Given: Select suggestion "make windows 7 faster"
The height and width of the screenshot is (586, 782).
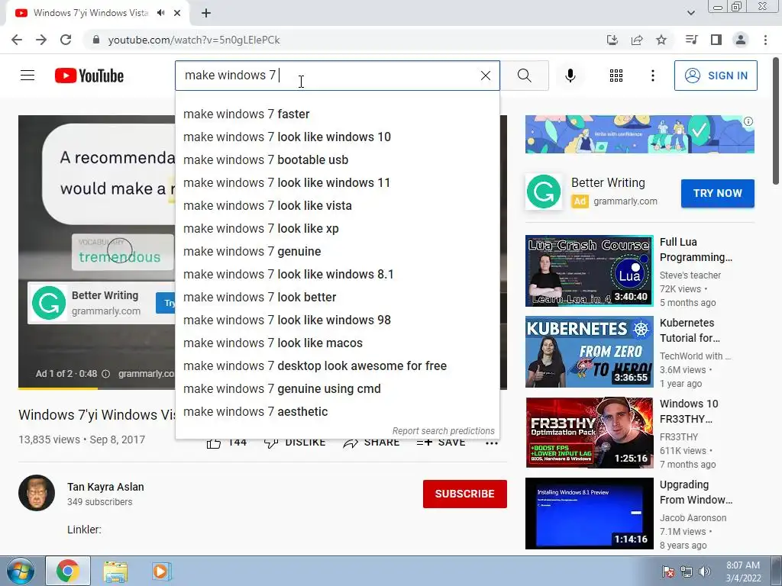Looking at the screenshot, I should point(337,114).
